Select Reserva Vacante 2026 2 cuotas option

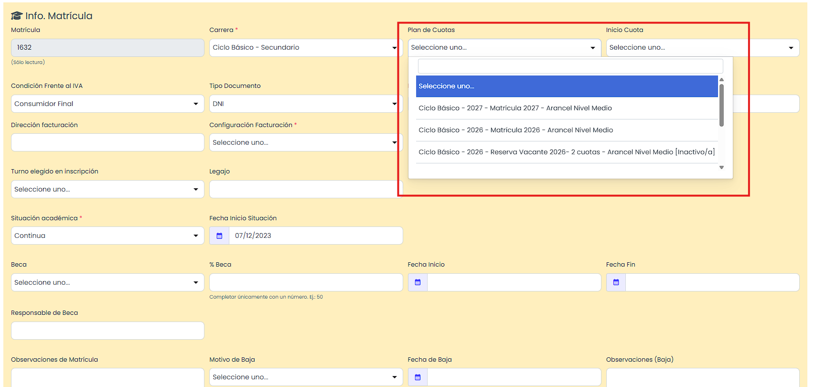pyautogui.click(x=567, y=152)
